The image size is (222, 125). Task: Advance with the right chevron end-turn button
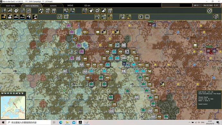pyautogui.click(x=216, y=17)
